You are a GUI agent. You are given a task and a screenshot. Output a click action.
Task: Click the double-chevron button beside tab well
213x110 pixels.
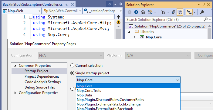click(110, 4)
